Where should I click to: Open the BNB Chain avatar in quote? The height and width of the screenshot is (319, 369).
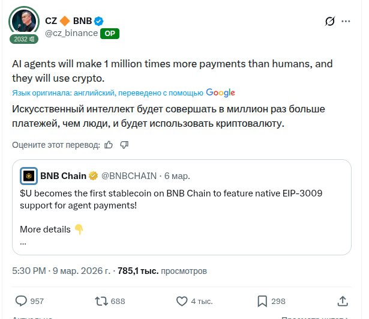click(29, 176)
